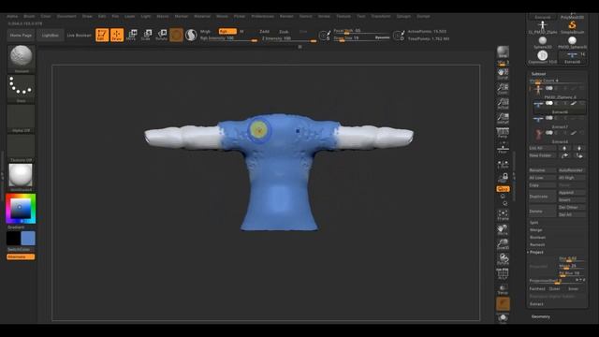Open the Document menu
The width and height of the screenshot is (599, 337).
point(66,17)
